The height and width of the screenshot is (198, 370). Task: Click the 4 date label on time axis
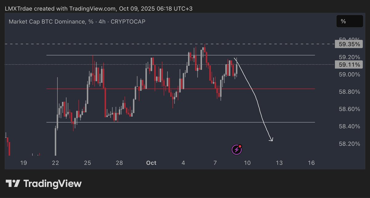click(x=183, y=163)
